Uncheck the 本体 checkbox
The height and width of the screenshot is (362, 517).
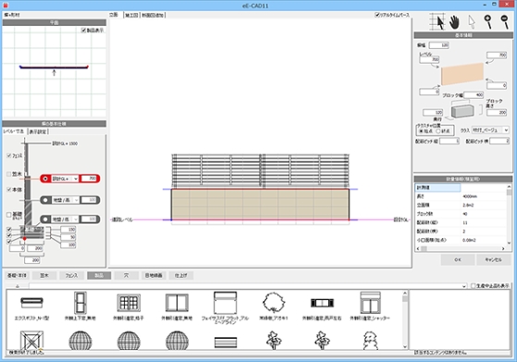(x=9, y=189)
